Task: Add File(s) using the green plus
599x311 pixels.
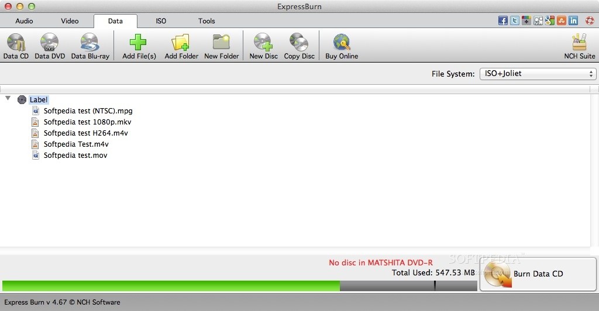Action: pos(139,46)
